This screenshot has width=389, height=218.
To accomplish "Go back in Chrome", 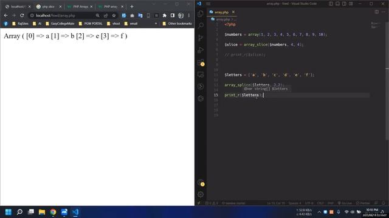I will (5, 15).
